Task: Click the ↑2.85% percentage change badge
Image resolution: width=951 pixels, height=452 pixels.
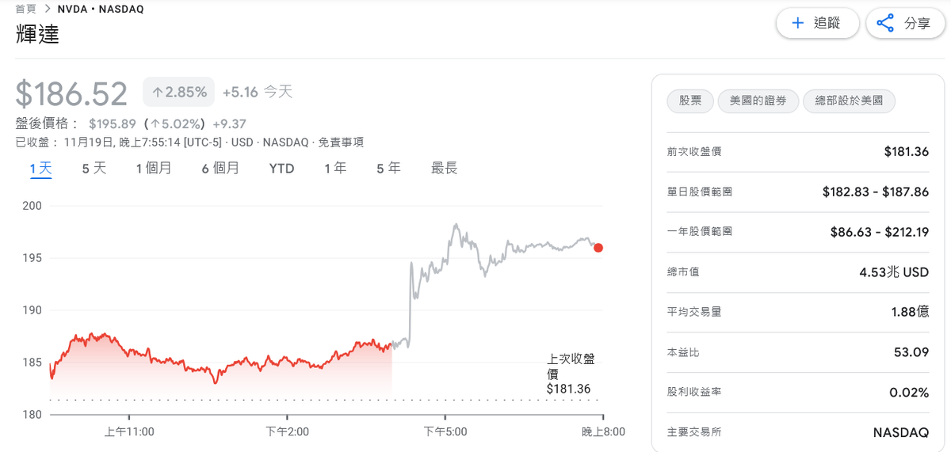Action: pyautogui.click(x=179, y=92)
